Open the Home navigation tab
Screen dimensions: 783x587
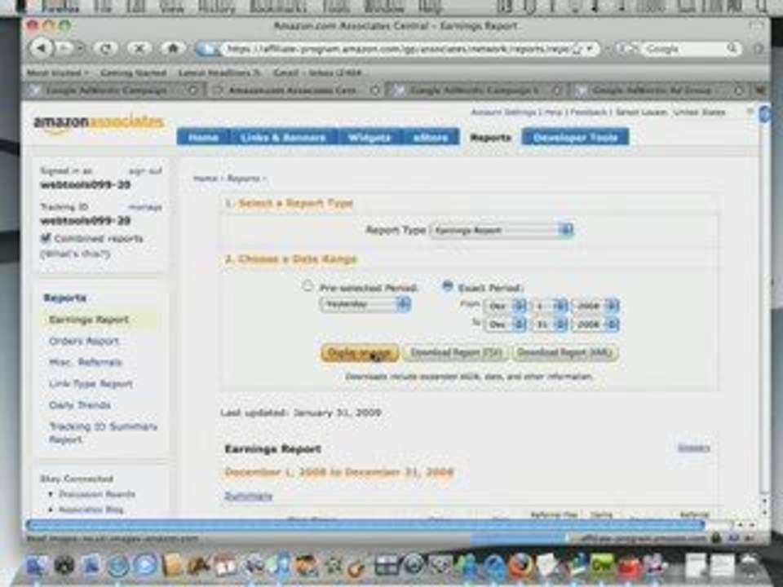point(203,137)
